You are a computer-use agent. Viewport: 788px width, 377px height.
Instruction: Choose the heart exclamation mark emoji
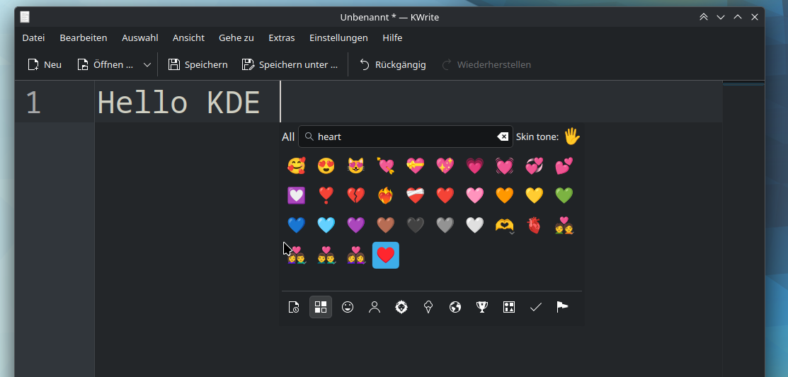click(326, 195)
